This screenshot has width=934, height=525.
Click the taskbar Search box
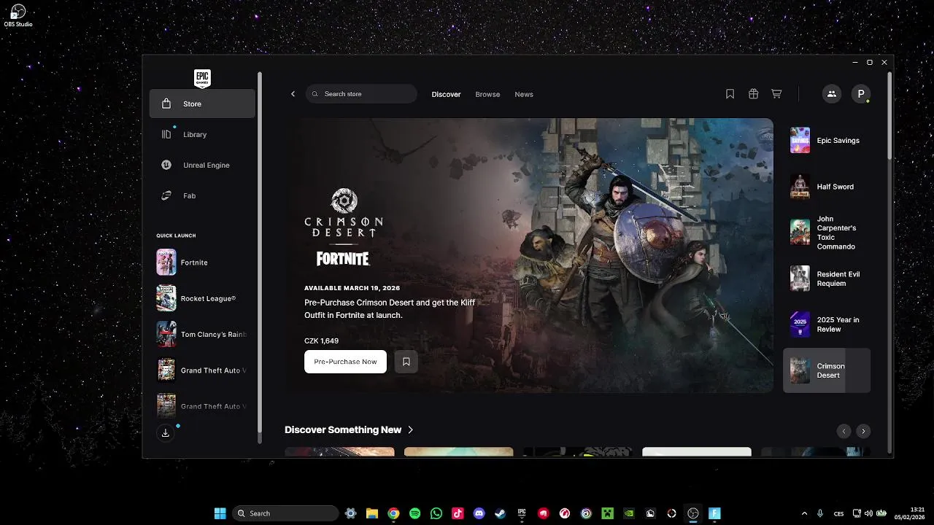coord(285,513)
